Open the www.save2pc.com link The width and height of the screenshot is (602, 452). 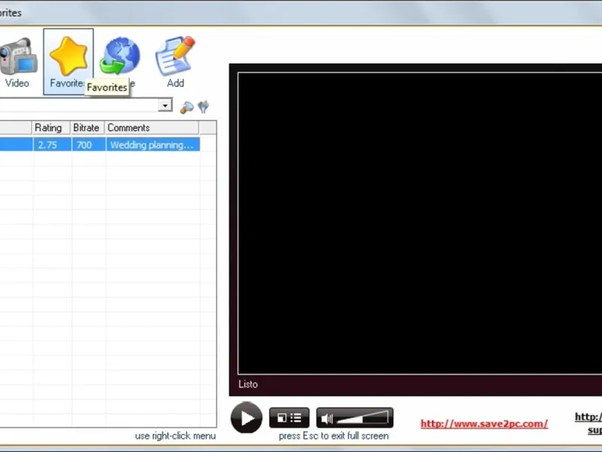(484, 423)
